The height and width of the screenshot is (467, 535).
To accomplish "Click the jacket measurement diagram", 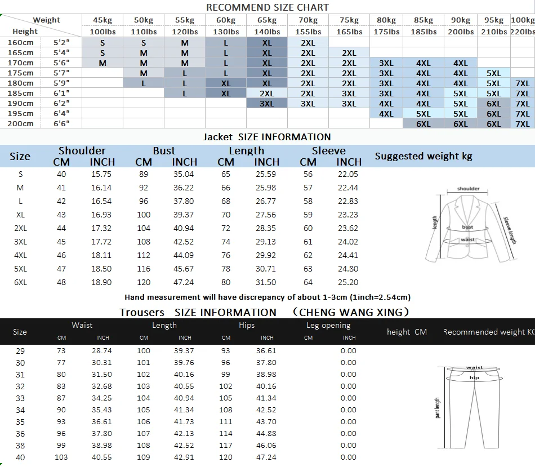I will point(471,225).
